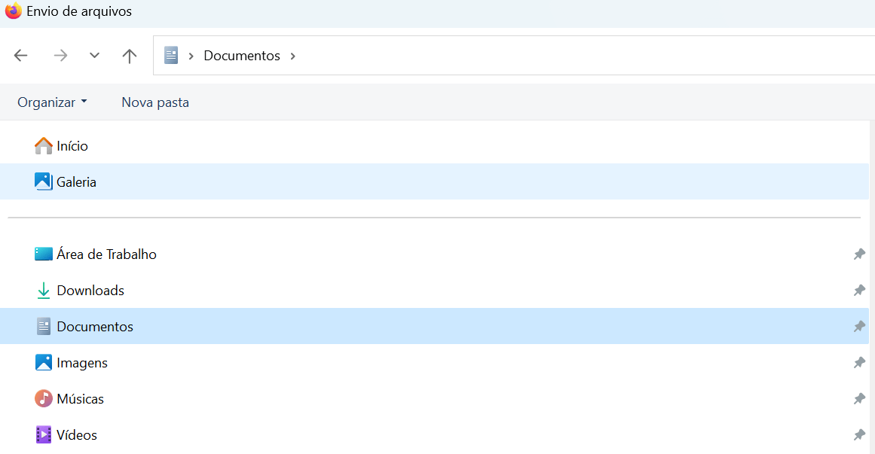This screenshot has height=454, width=875.
Task: Click the Vídeos film icon
Action: point(44,434)
